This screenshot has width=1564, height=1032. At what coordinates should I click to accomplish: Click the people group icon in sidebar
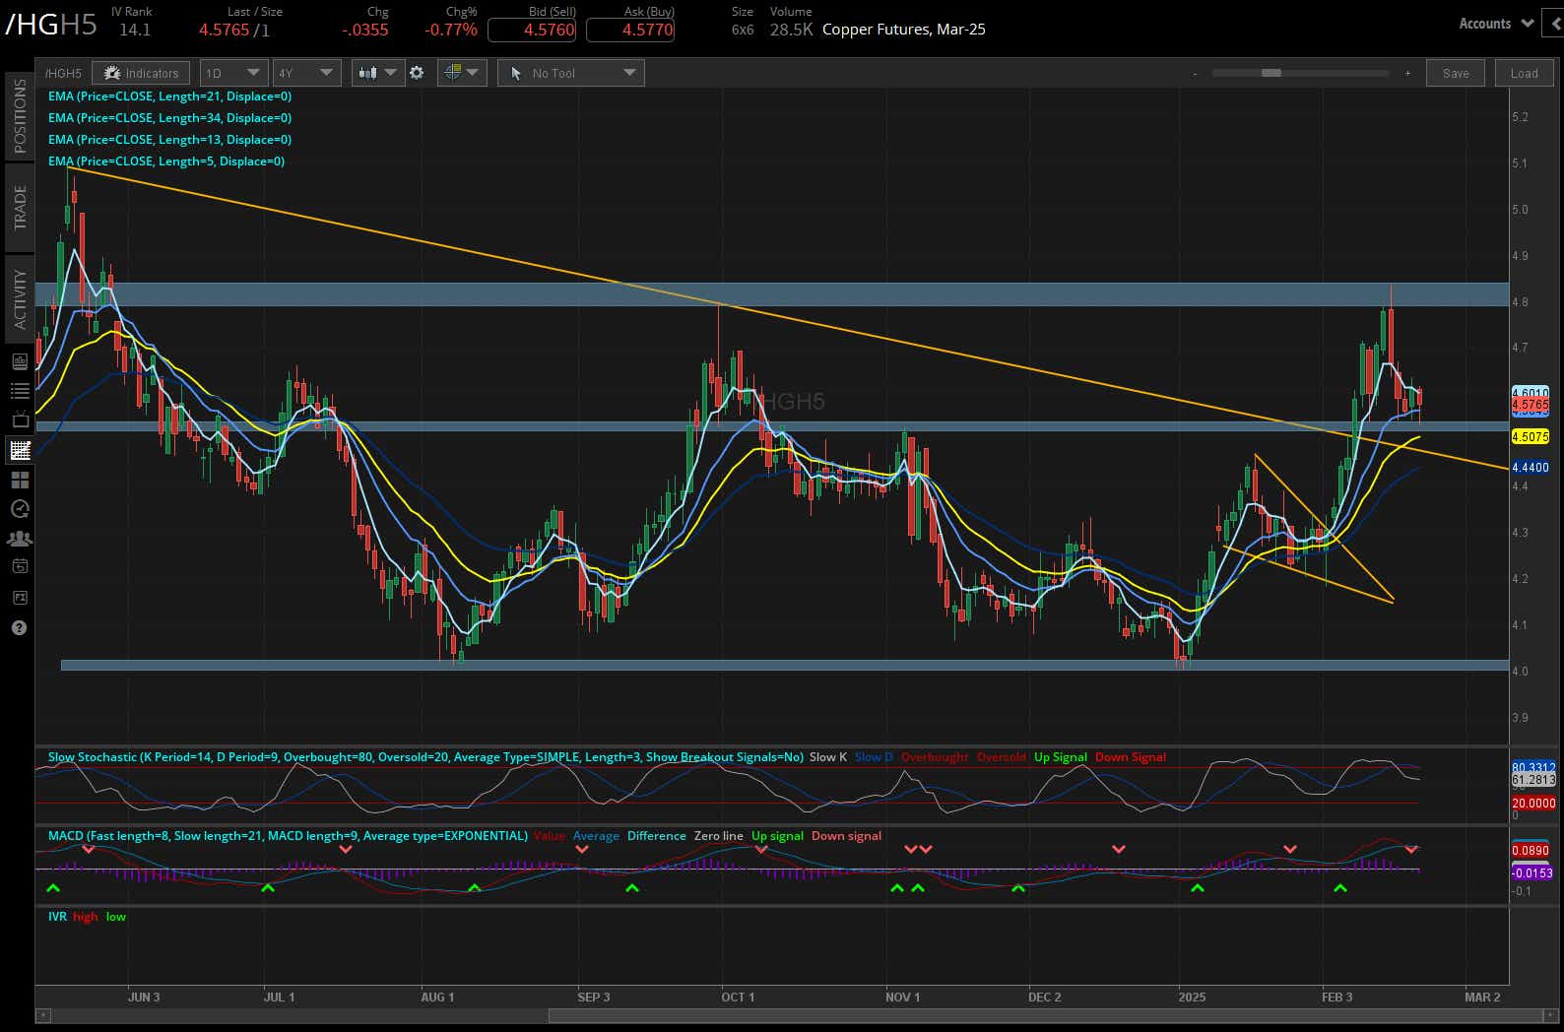(19, 539)
